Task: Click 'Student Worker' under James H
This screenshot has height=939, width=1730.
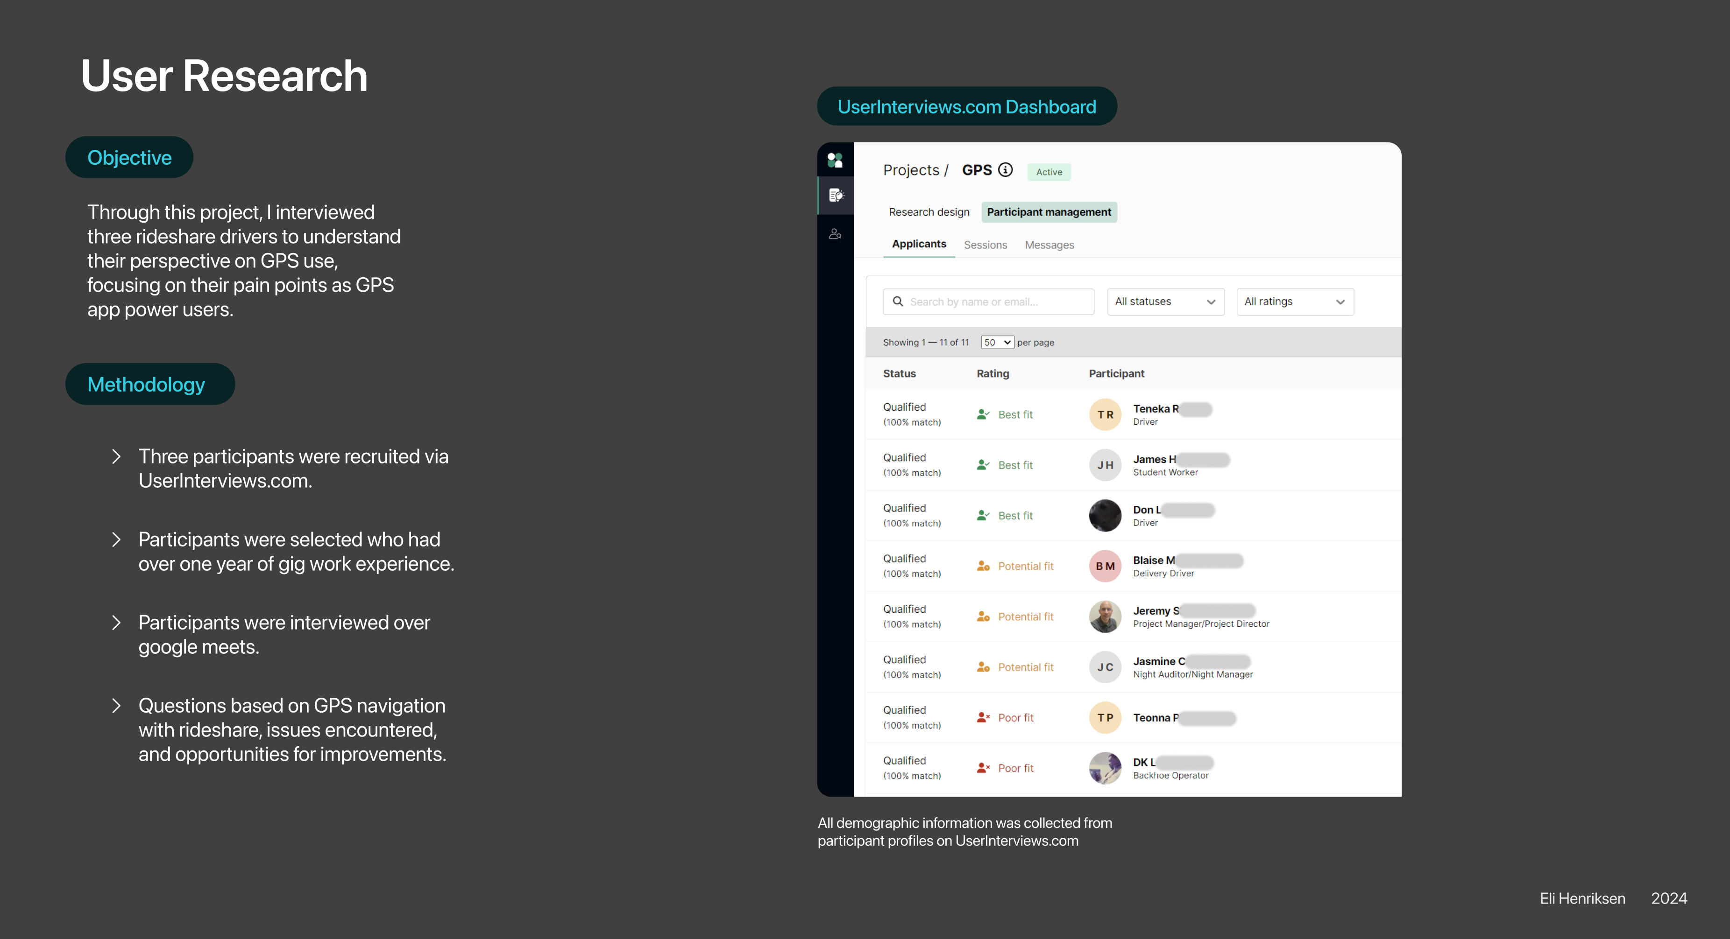Action: tap(1165, 472)
